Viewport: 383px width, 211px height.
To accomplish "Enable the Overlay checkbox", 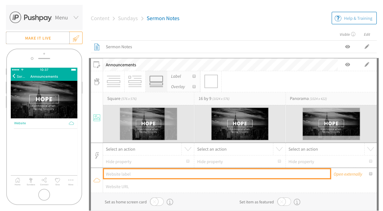I will [194, 87].
